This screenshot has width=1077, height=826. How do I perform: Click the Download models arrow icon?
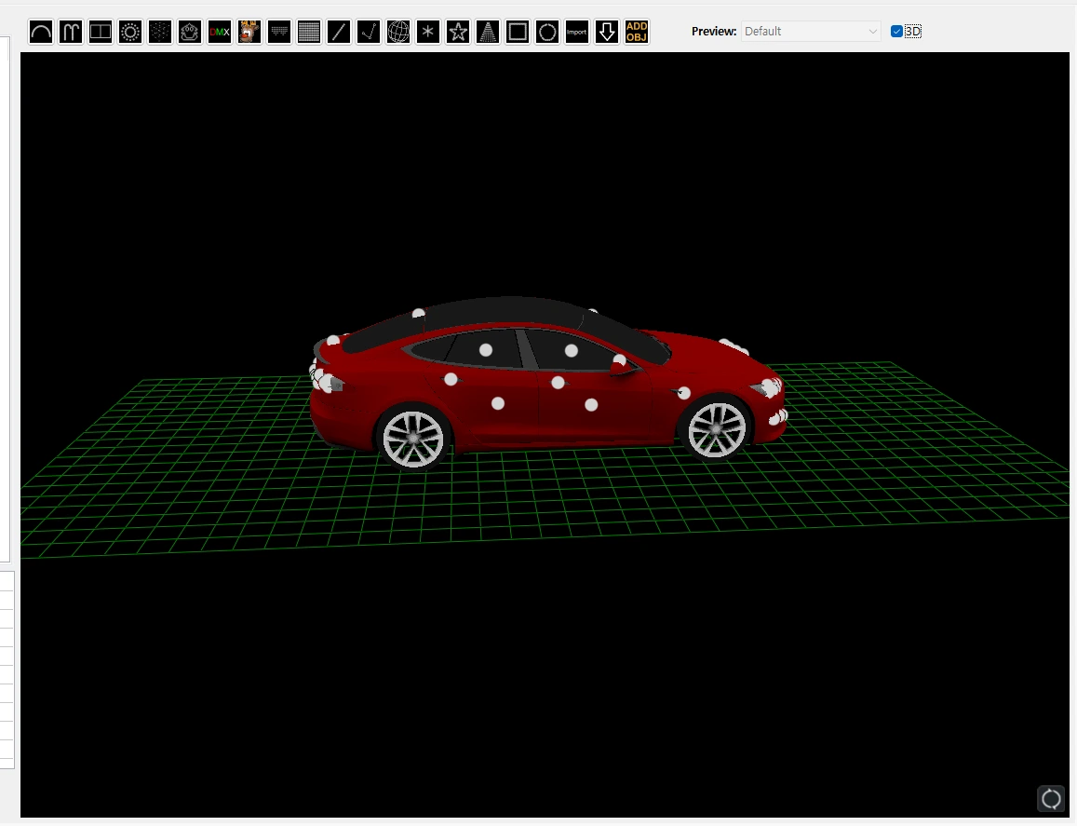click(x=607, y=32)
